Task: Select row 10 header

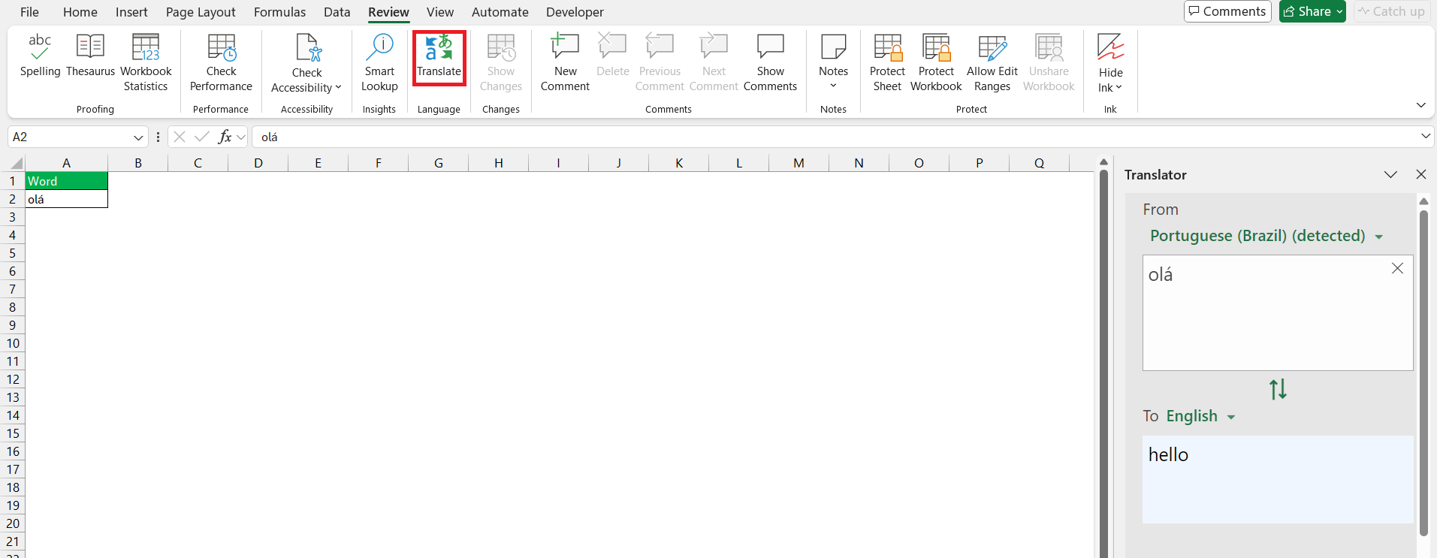Action: 13,343
